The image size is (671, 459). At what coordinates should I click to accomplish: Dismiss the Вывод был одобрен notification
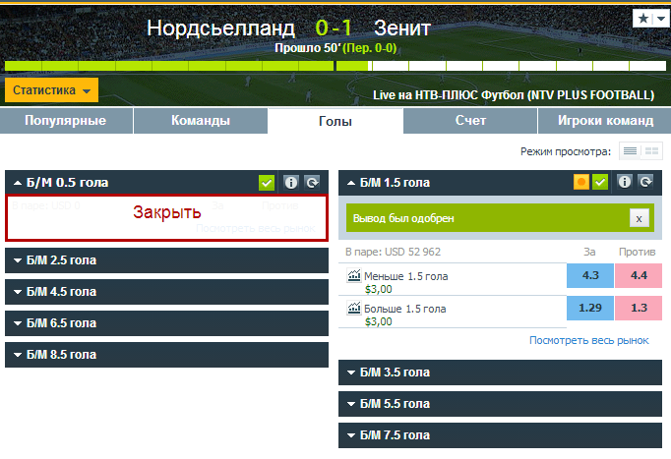pyautogui.click(x=639, y=218)
